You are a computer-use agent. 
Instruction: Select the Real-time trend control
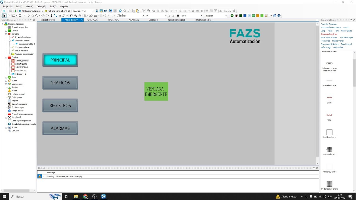tap(329, 134)
